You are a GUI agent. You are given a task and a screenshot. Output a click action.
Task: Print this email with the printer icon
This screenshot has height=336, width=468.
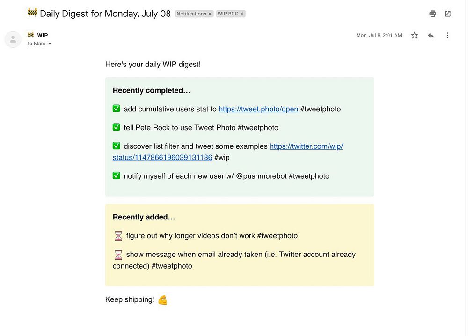point(432,14)
